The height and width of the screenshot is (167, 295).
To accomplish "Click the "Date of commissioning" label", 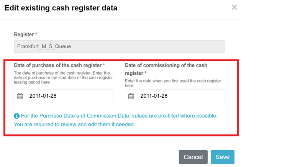I will [166, 65].
